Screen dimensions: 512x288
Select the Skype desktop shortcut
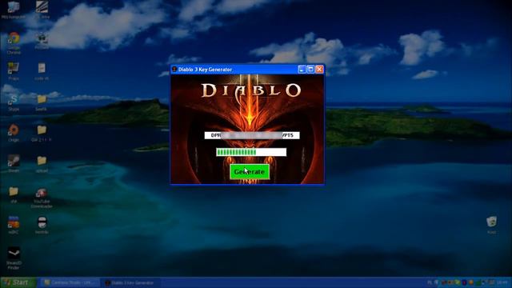[14, 103]
